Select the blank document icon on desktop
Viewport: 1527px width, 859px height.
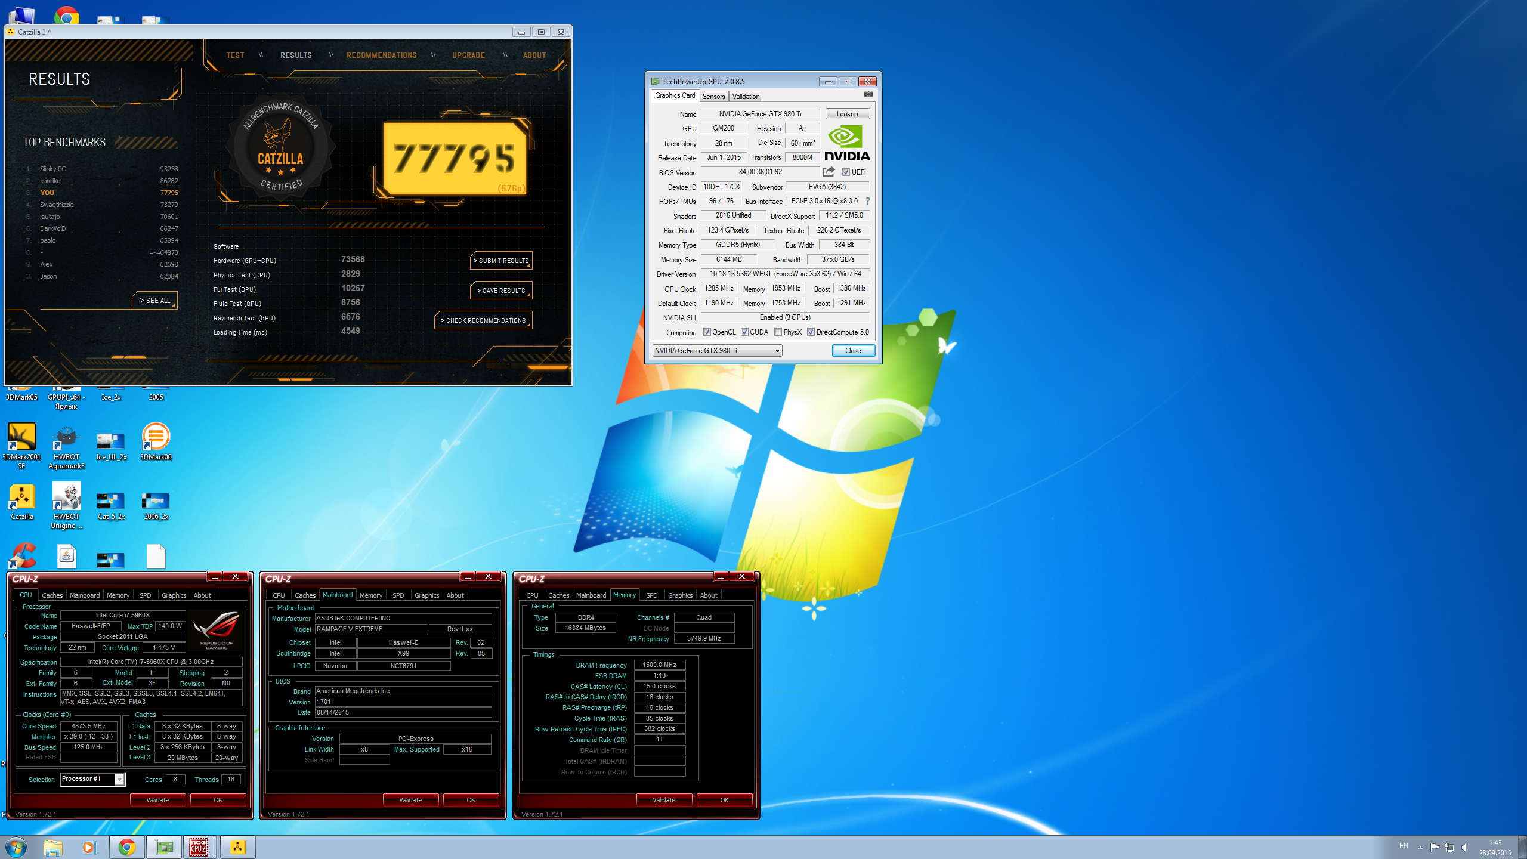click(156, 556)
